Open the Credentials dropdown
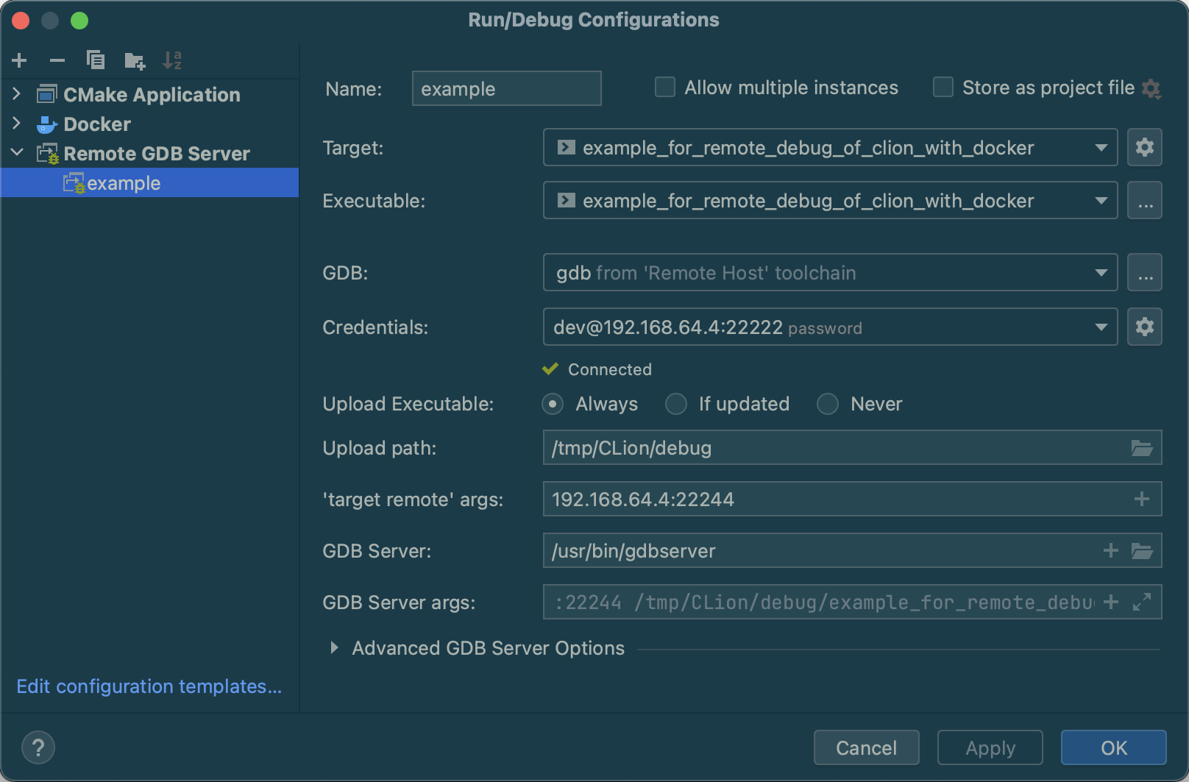 pyautogui.click(x=831, y=327)
